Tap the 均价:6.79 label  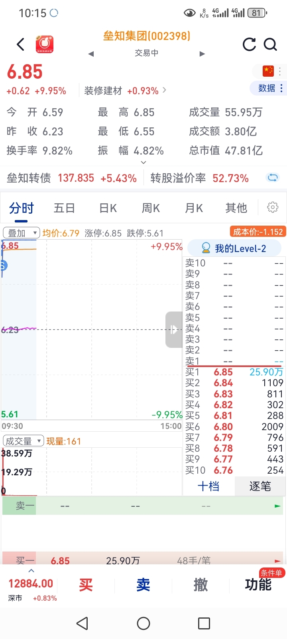[61, 233]
